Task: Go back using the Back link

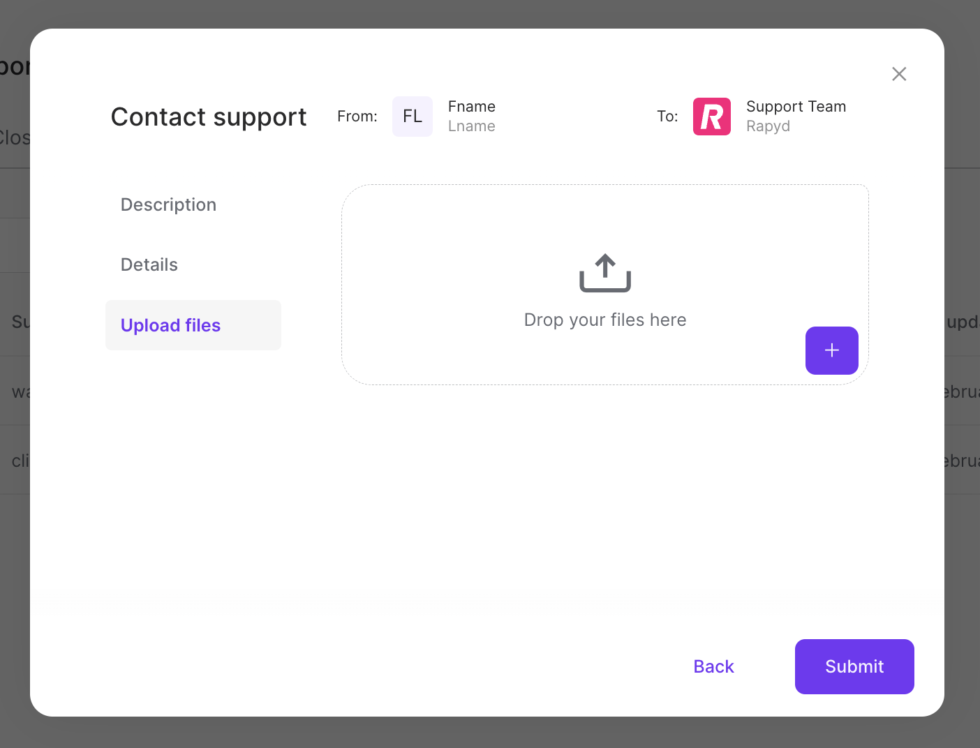Action: (x=713, y=666)
